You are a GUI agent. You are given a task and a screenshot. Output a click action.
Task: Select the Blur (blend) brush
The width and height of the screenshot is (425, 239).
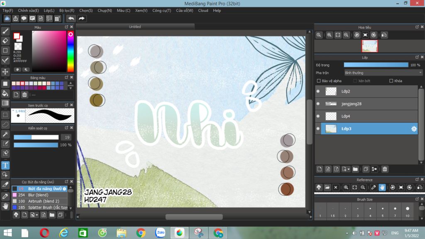click(39, 195)
